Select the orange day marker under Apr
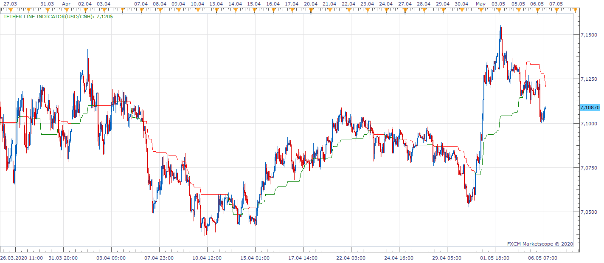This screenshot has height=263, width=604. click(x=66, y=10)
